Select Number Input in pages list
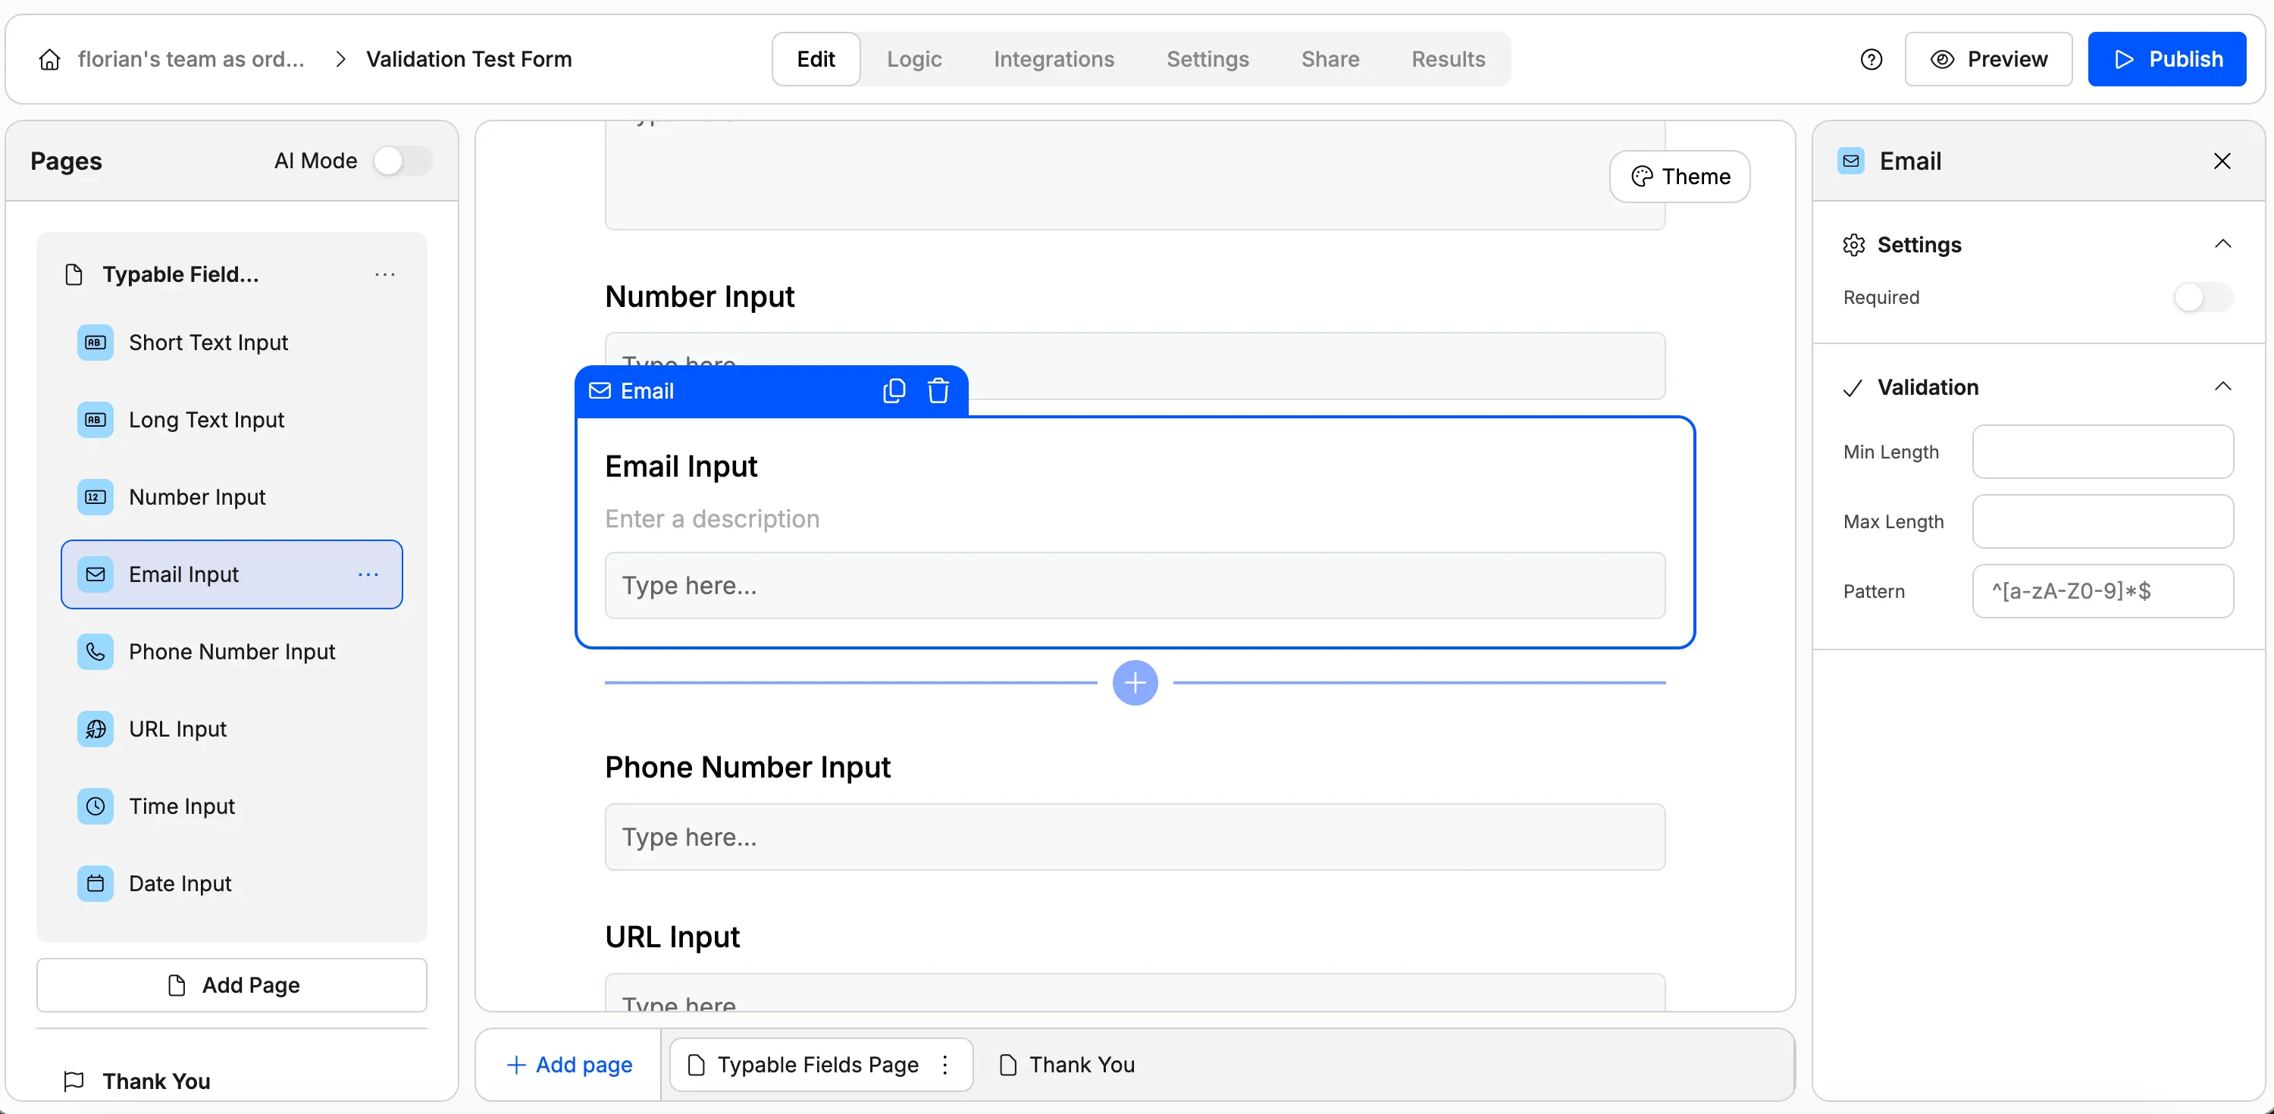The image size is (2274, 1114). tap(231, 497)
